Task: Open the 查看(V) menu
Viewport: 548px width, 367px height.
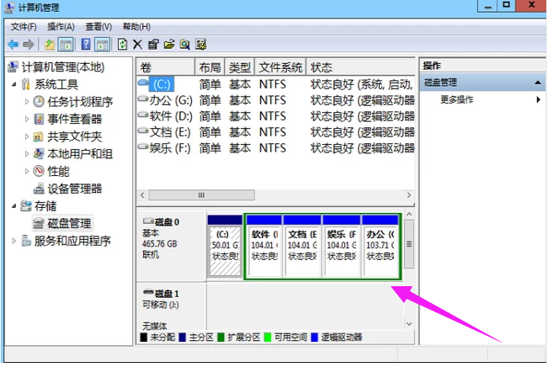Action: (98, 27)
